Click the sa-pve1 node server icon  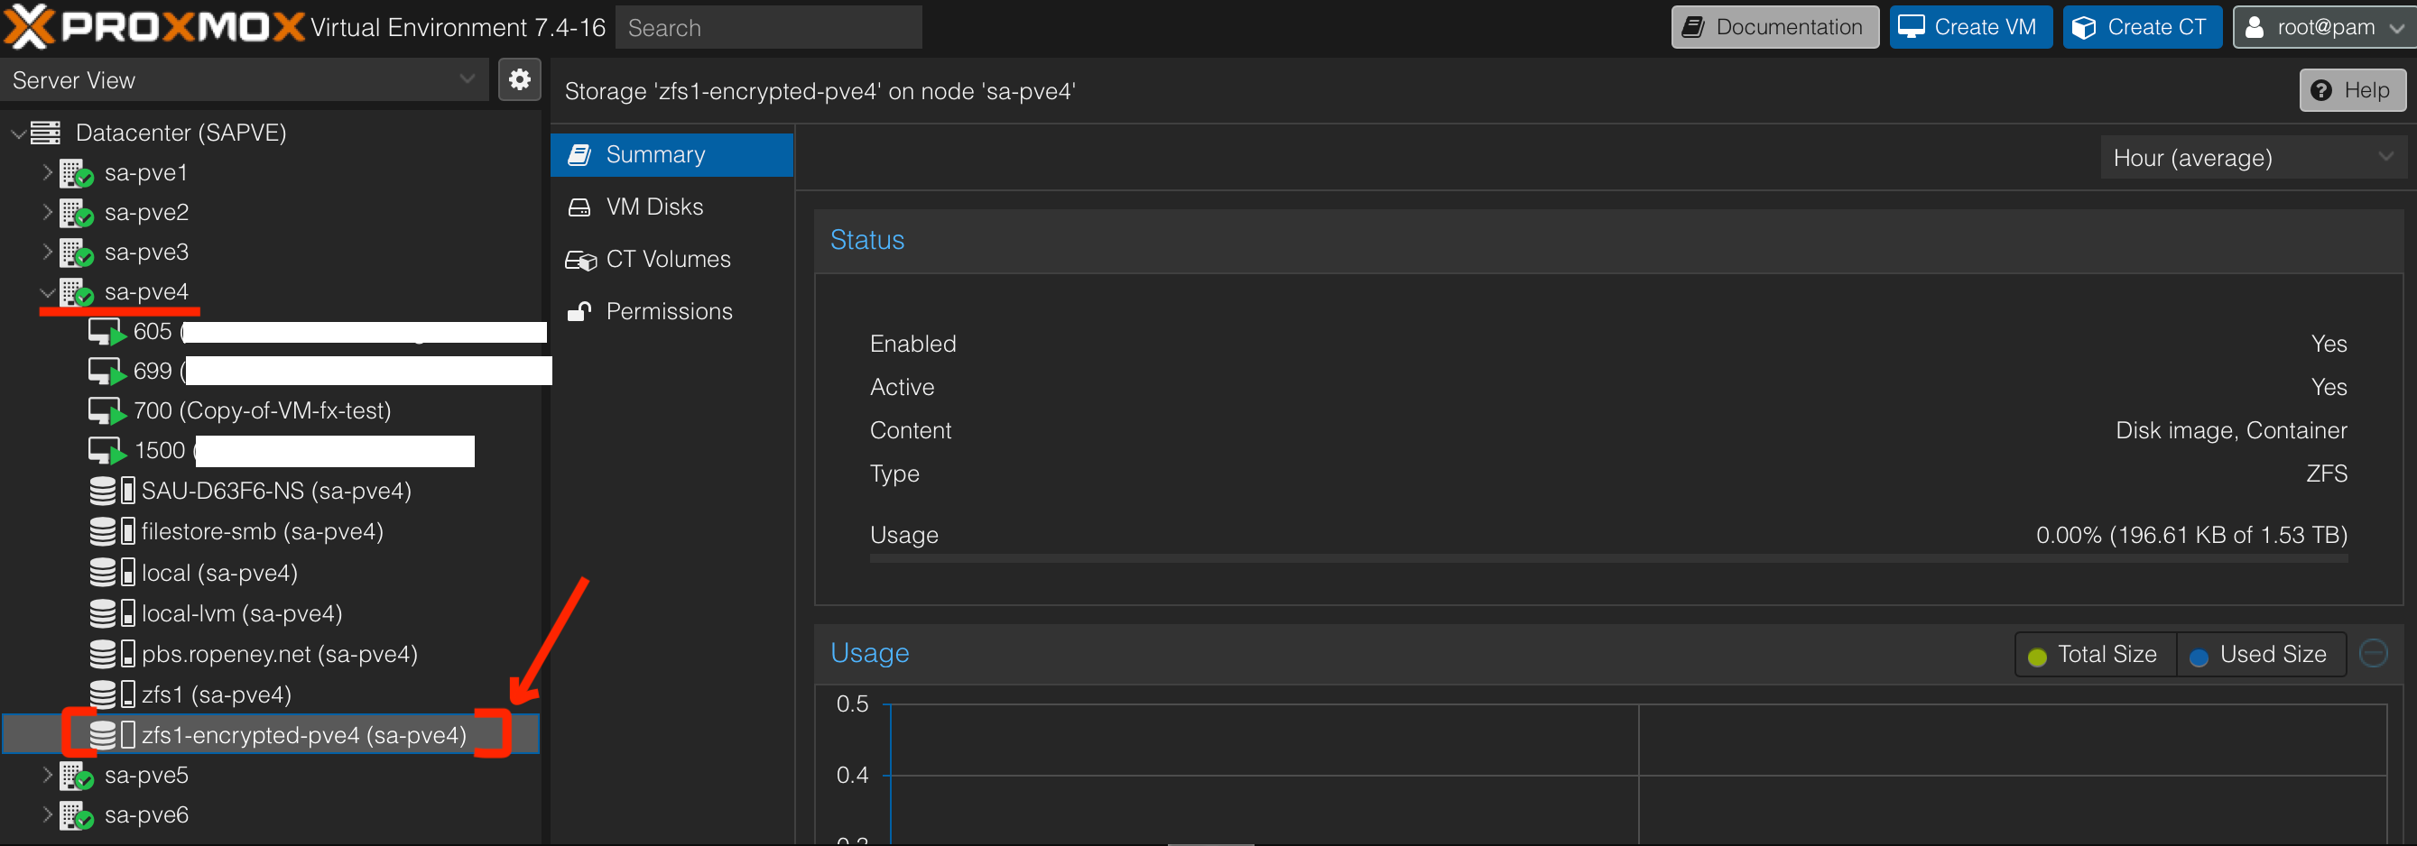[x=76, y=173]
